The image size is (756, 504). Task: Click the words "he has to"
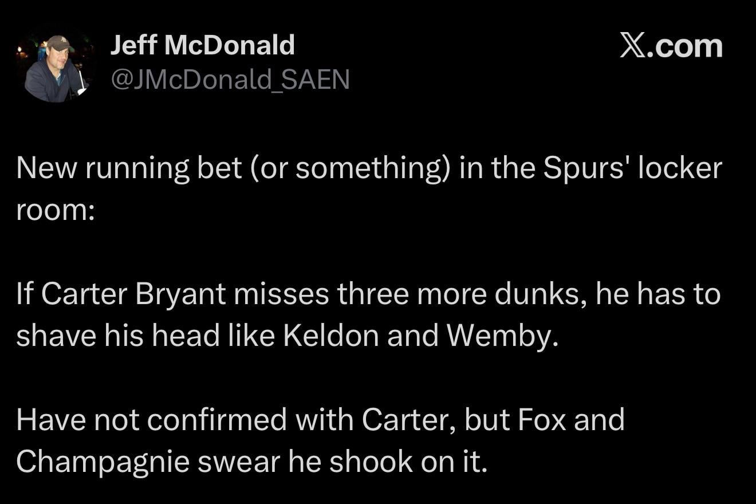point(658,294)
